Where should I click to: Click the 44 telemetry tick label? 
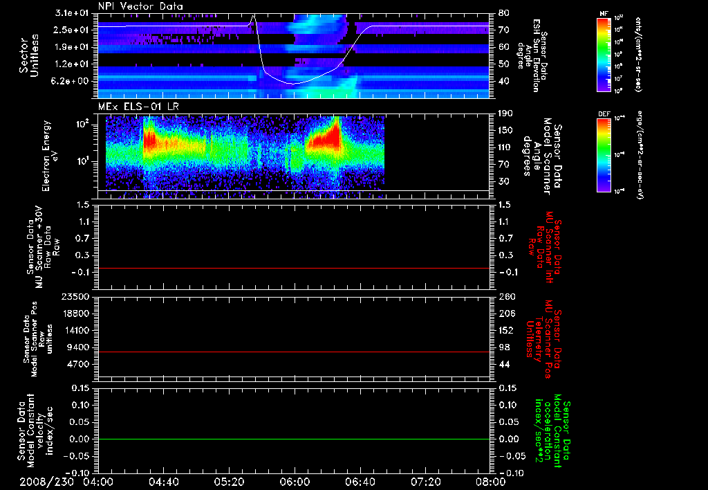pos(504,364)
